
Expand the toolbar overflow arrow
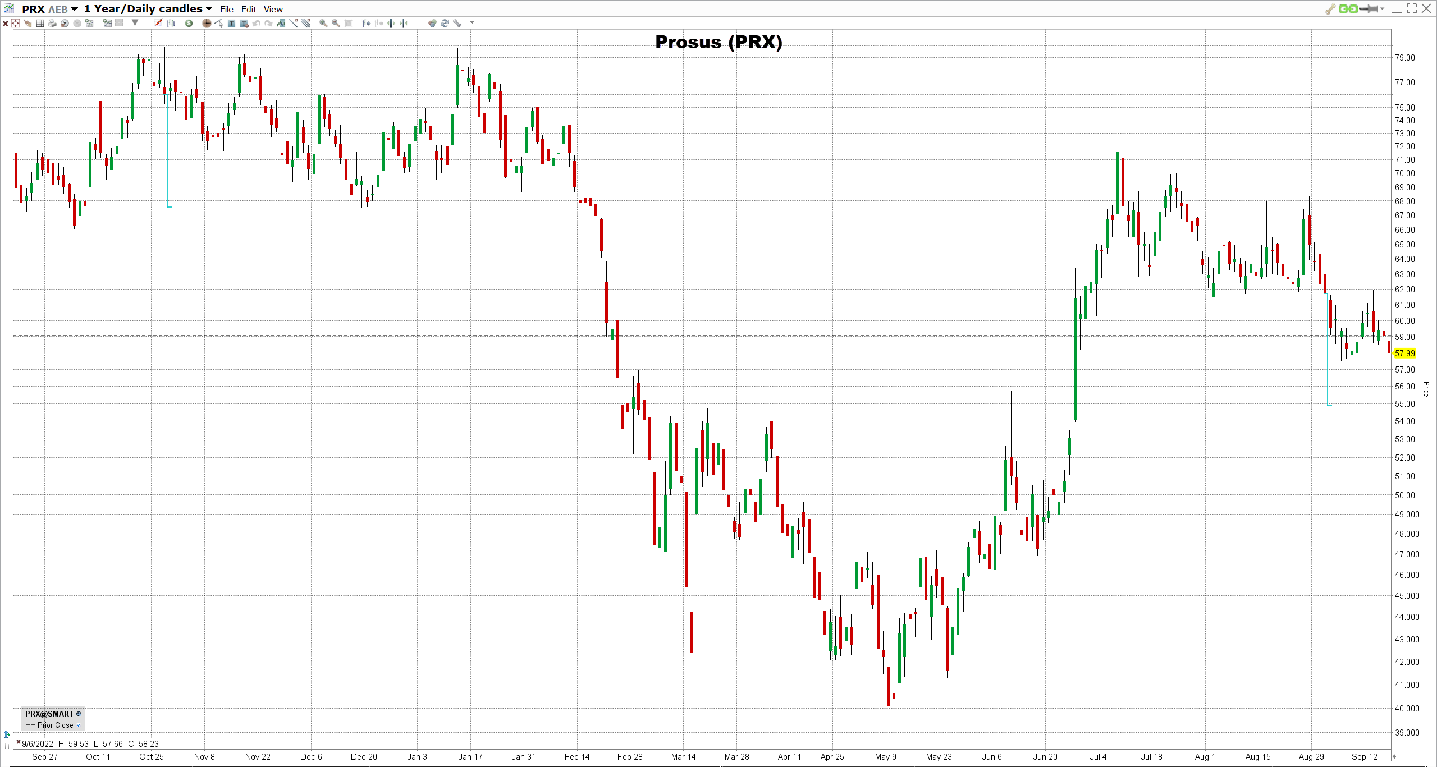tap(472, 22)
